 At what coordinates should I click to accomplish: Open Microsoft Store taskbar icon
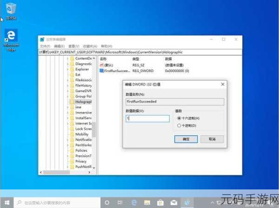coord(160,202)
